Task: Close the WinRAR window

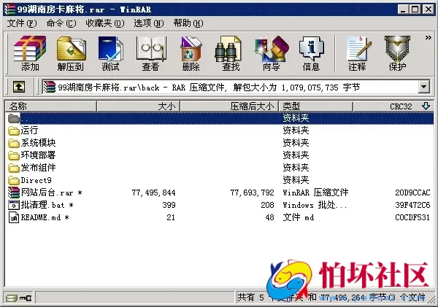Action: pos(429,9)
